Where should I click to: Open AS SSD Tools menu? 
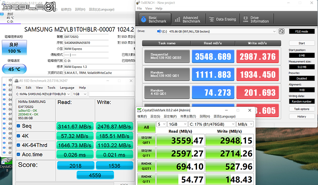[51, 87]
